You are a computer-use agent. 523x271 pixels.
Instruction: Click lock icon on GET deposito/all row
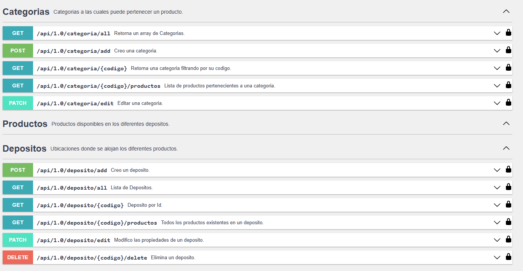click(508, 187)
